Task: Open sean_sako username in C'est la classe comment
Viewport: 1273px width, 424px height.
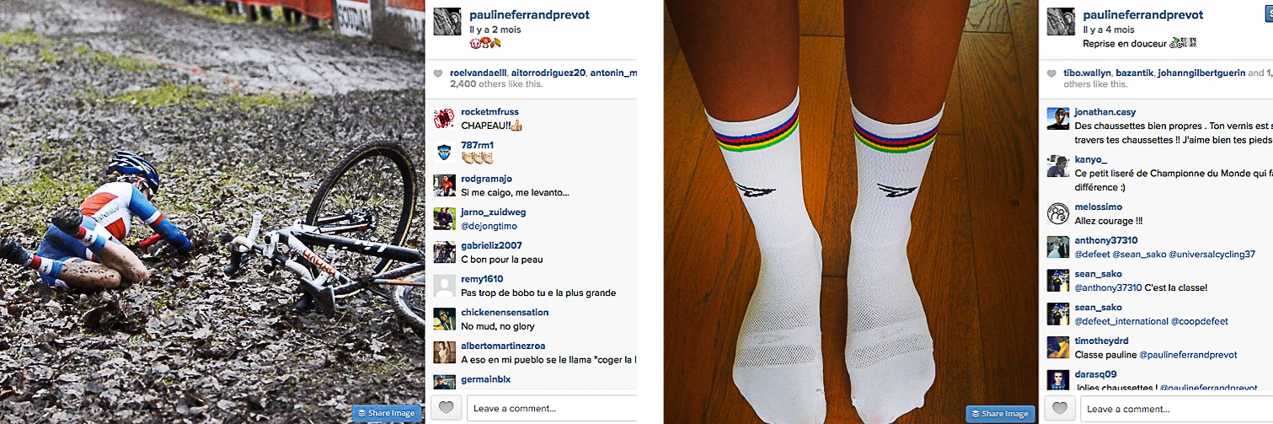Action: click(x=1098, y=274)
